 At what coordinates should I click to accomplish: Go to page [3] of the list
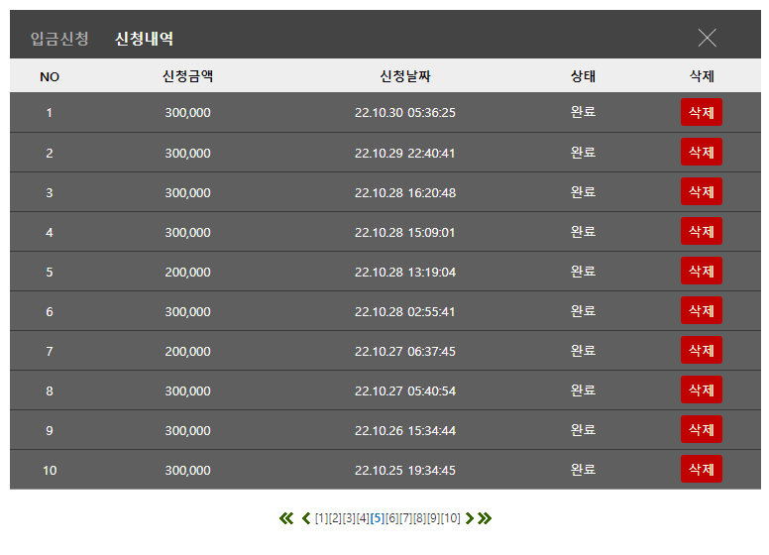pyautogui.click(x=349, y=518)
